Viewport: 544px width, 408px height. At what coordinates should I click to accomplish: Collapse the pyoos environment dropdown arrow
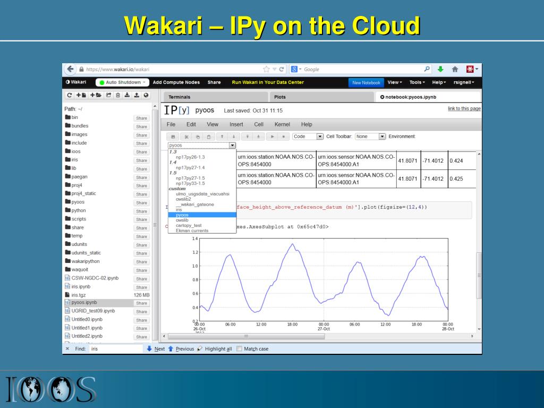pyautogui.click(x=233, y=146)
